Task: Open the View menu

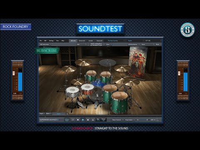Action: tap(57, 41)
